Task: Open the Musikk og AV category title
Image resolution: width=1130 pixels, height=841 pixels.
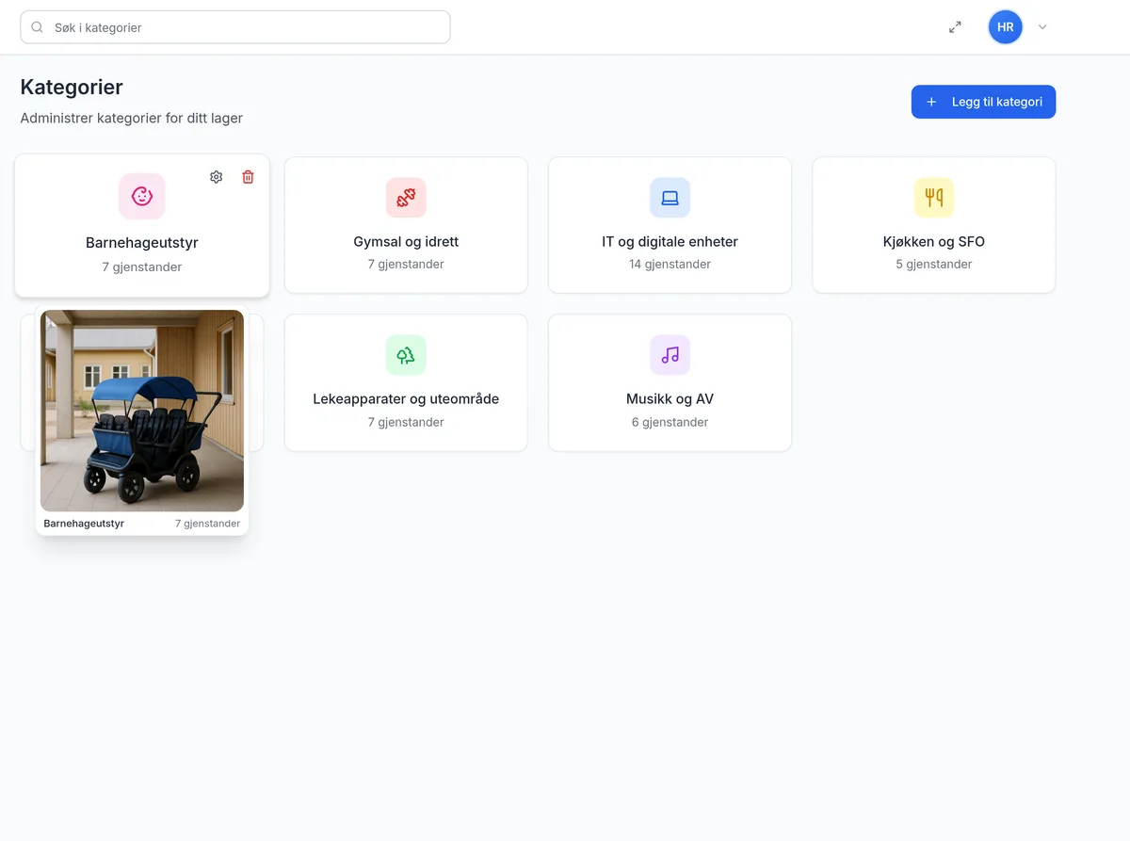Action: [670, 399]
